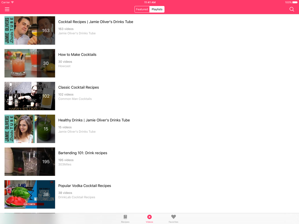The image size is (299, 224).
Task: Switch to the Featured segment
Action: pyautogui.click(x=142, y=9)
